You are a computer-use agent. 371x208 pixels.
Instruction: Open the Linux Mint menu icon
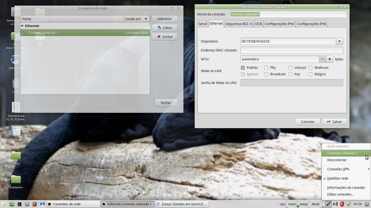click(4, 204)
